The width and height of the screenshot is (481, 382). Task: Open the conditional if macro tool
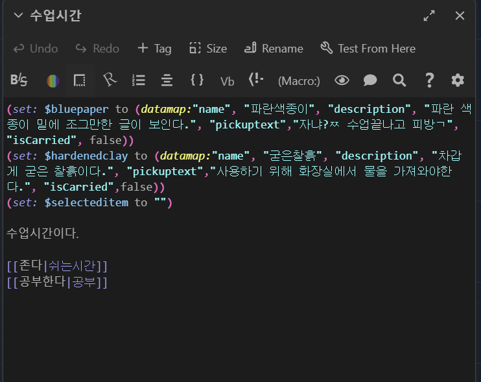(256, 80)
